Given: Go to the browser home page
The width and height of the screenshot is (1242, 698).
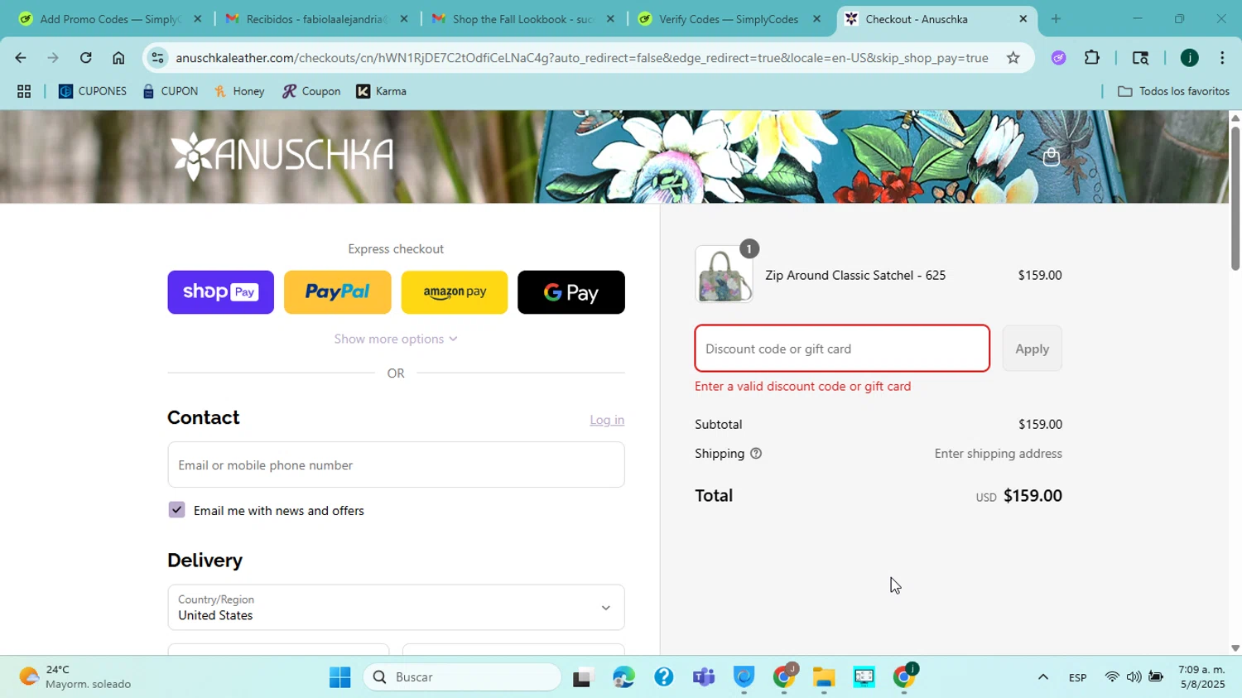Looking at the screenshot, I should (x=118, y=58).
